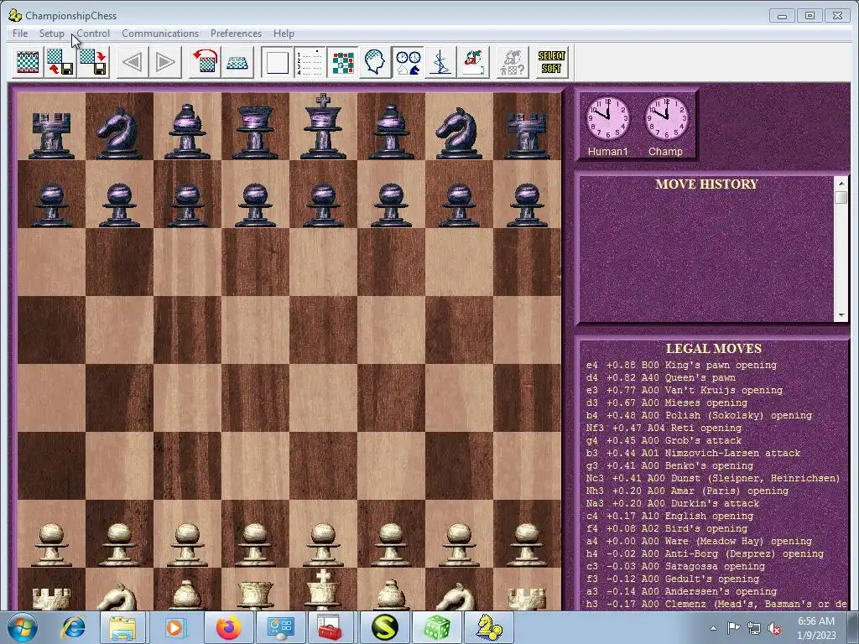This screenshot has height=644, width=859.
Task: Choose legal move c3 Saragossa opening
Action: (675, 567)
